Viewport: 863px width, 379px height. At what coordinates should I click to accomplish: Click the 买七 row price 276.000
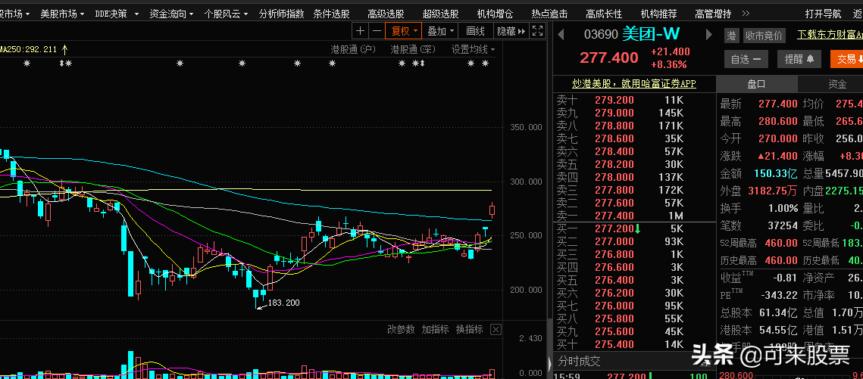pyautogui.click(x=614, y=306)
